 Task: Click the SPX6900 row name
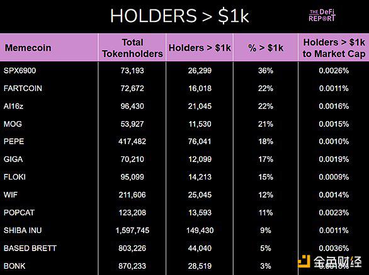tap(20, 70)
